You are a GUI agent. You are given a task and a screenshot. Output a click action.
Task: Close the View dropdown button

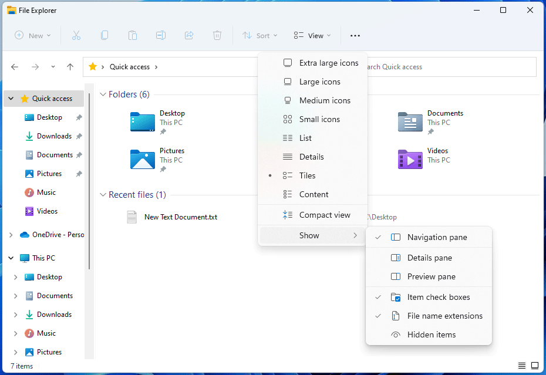click(x=312, y=36)
